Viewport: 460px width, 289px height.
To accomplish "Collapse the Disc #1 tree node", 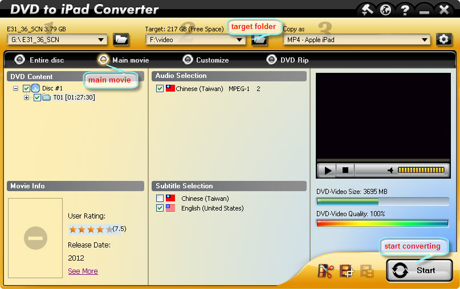I will (x=15, y=88).
